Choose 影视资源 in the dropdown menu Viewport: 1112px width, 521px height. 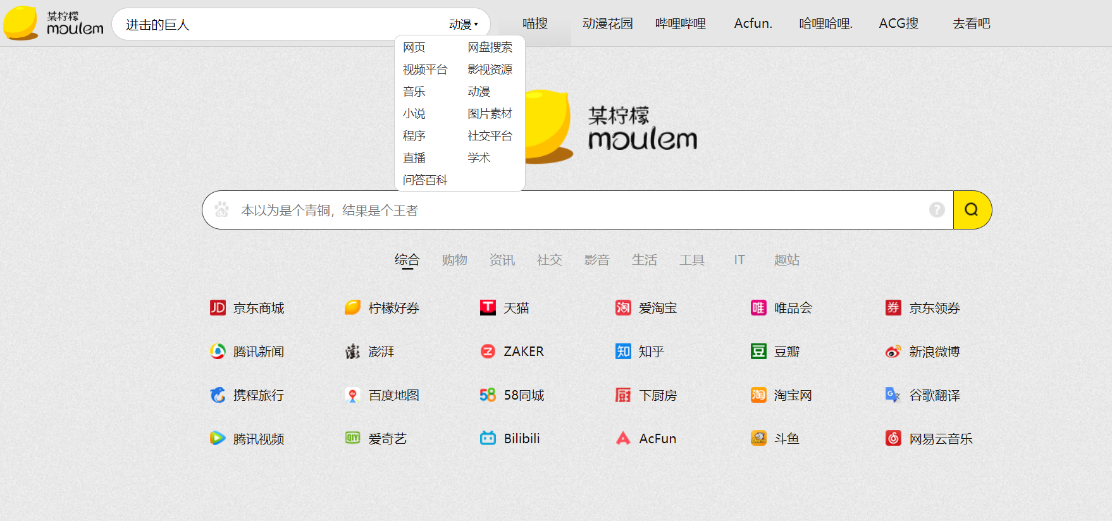490,70
